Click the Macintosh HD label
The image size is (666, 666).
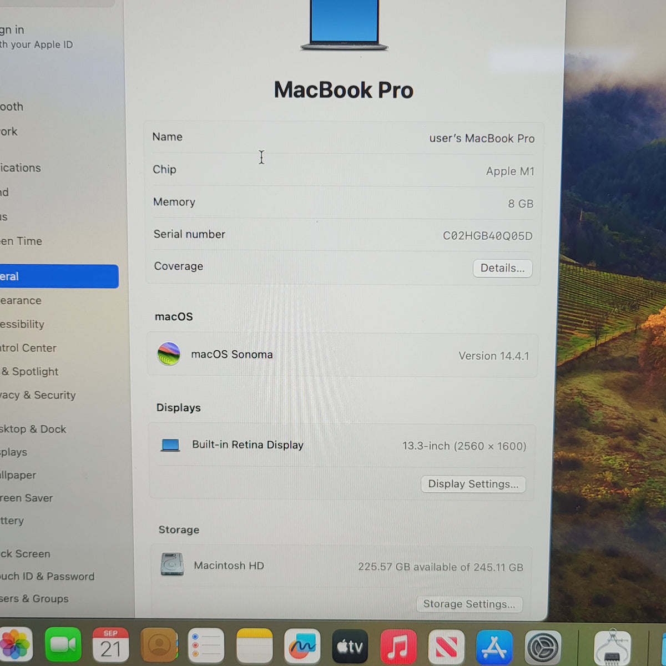click(229, 566)
